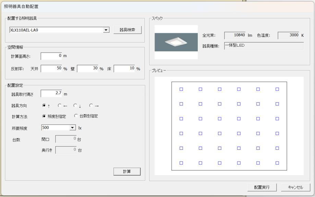Click the 器具検索 button
Image resolution: width=315 pixels, height=197 pixels.
[128, 30]
